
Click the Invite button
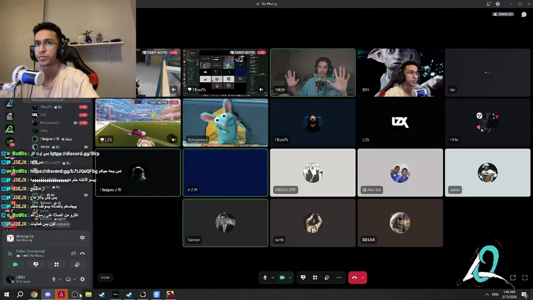105,277
